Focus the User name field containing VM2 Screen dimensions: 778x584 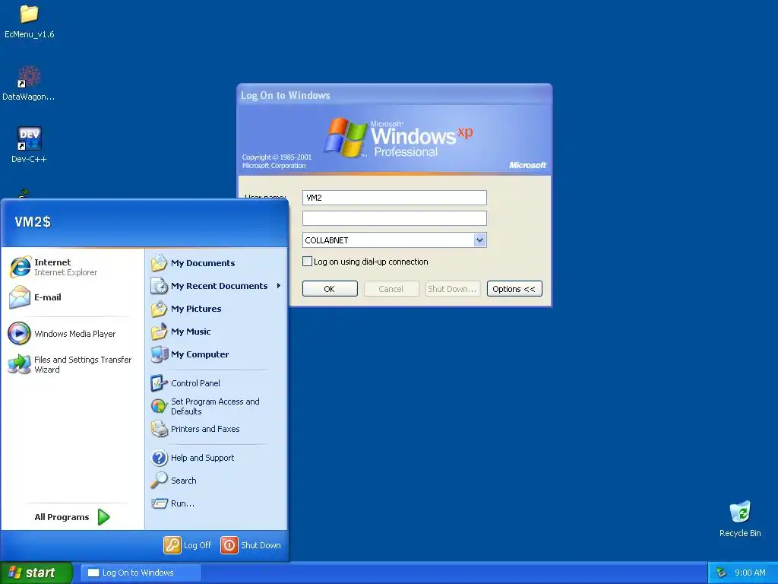point(394,198)
